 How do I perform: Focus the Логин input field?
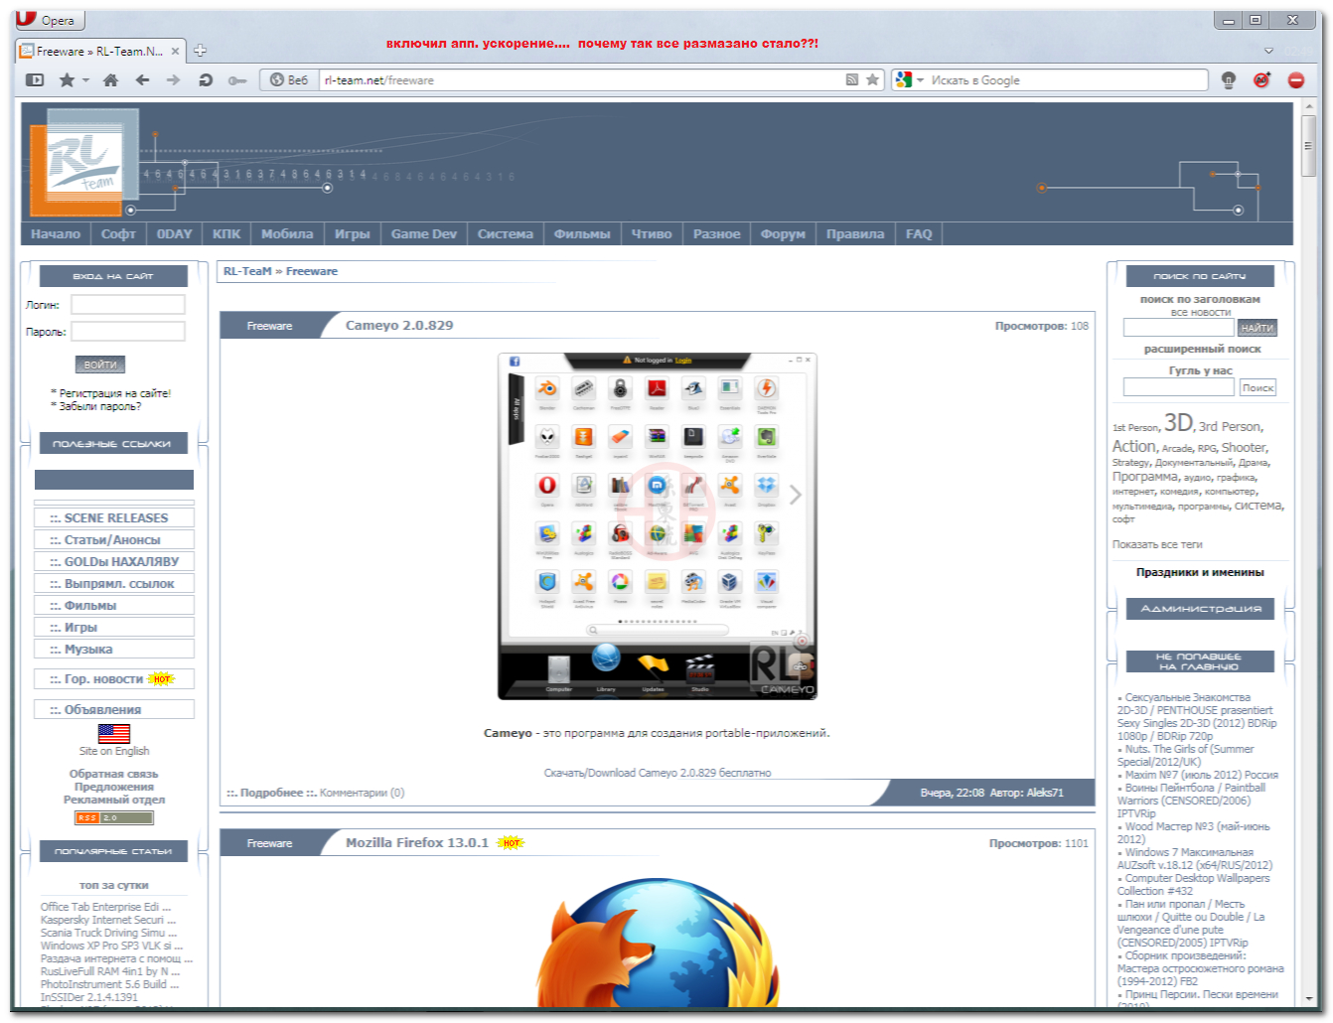click(x=128, y=305)
